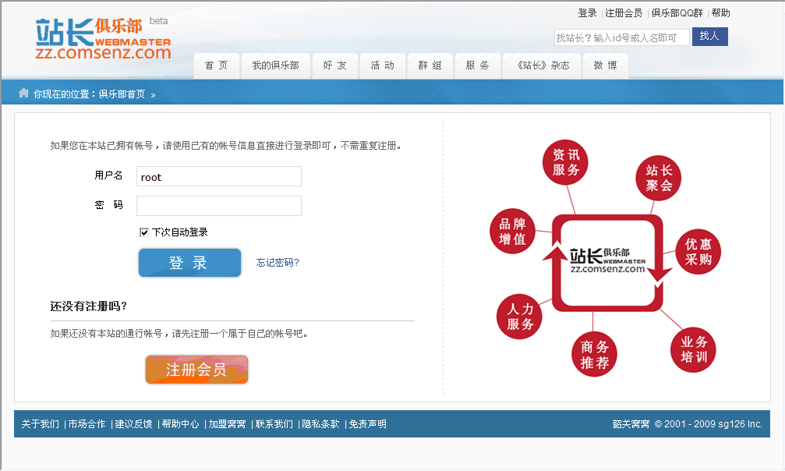The height and width of the screenshot is (471, 785).
Task: Open the 微博 tab
Action: point(605,66)
